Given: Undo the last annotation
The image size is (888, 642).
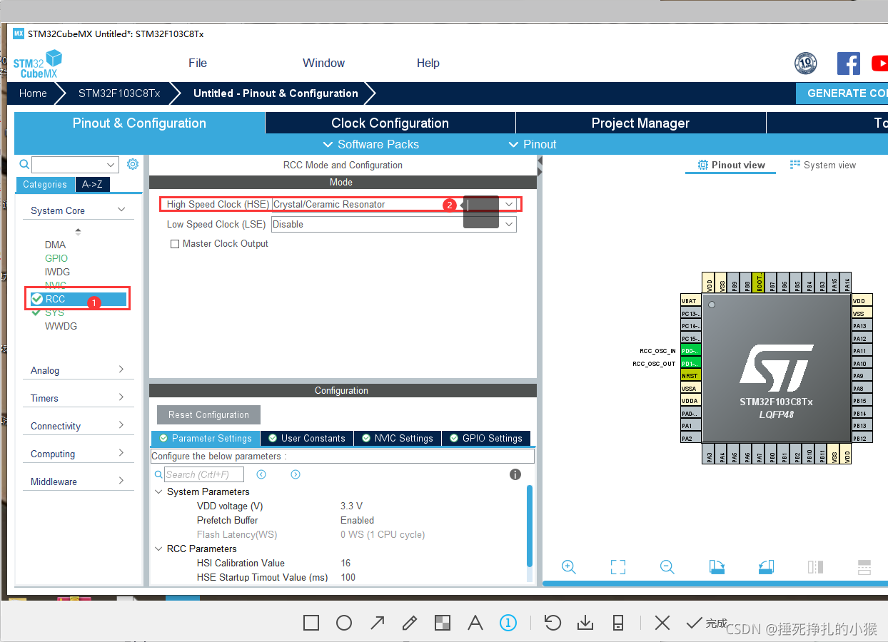Looking at the screenshot, I should pos(552,623).
